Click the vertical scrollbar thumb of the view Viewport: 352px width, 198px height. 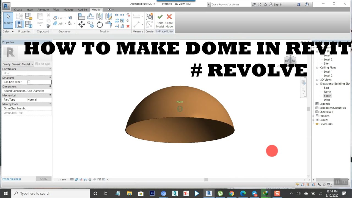coord(309,109)
